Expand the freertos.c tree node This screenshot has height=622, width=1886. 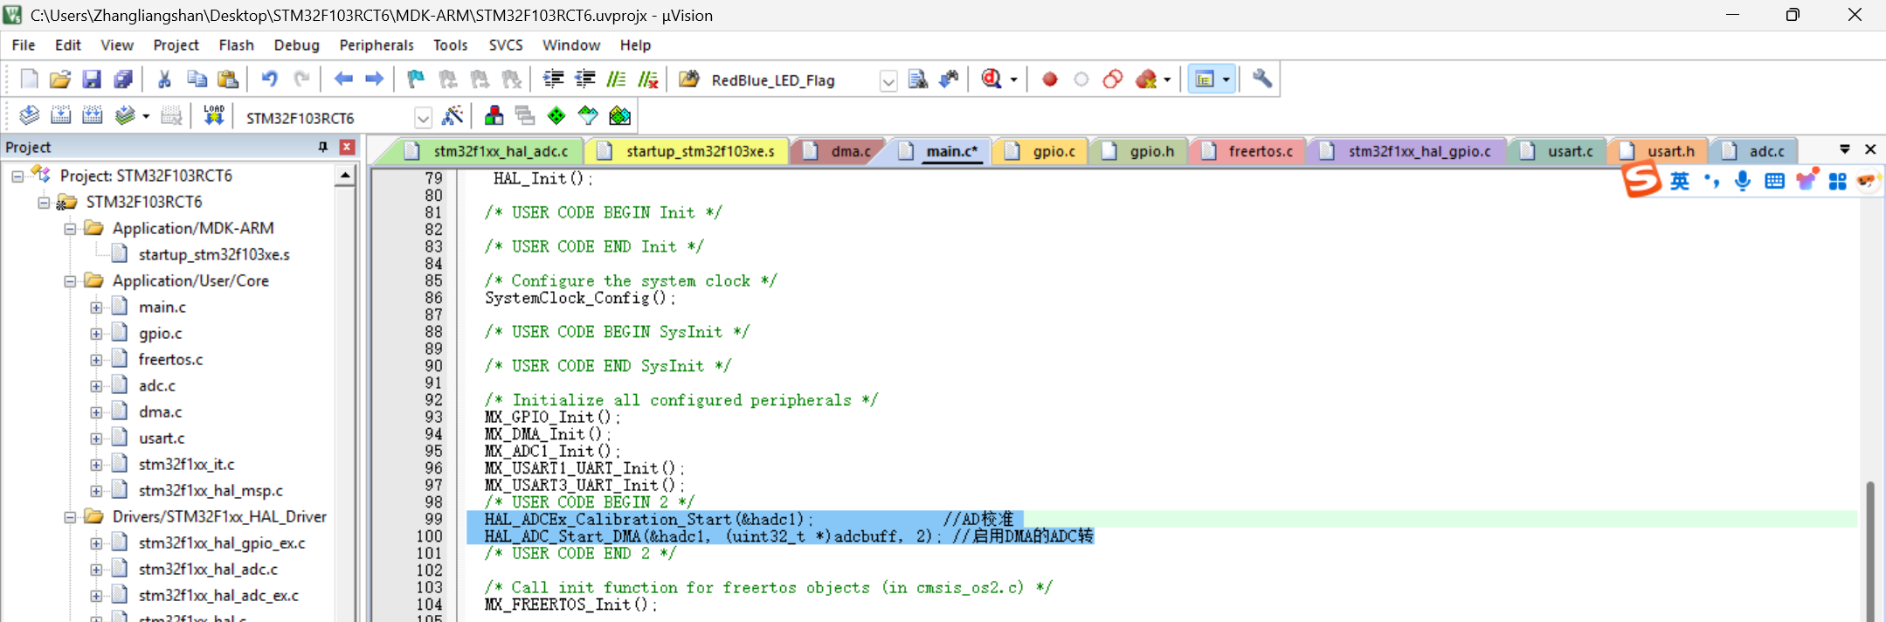[x=96, y=360]
